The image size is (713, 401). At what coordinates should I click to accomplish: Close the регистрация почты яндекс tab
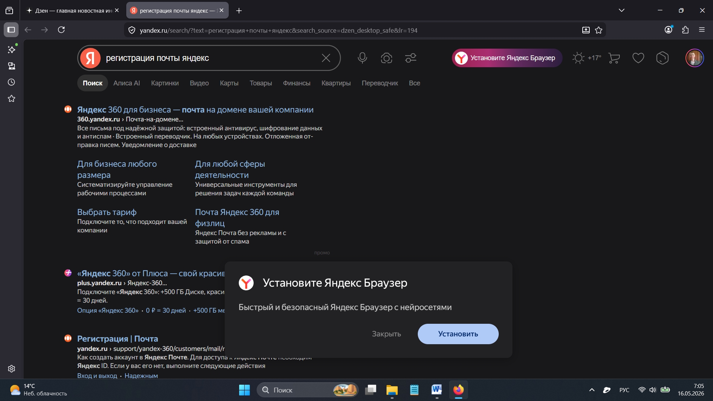click(x=222, y=10)
